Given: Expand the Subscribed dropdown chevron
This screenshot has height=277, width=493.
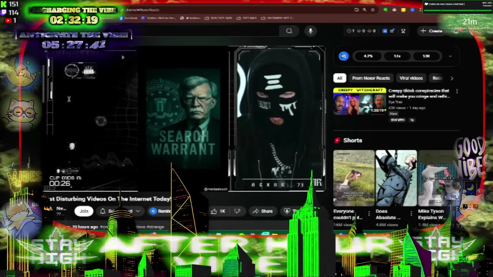Looking at the screenshot, I should click(x=138, y=211).
